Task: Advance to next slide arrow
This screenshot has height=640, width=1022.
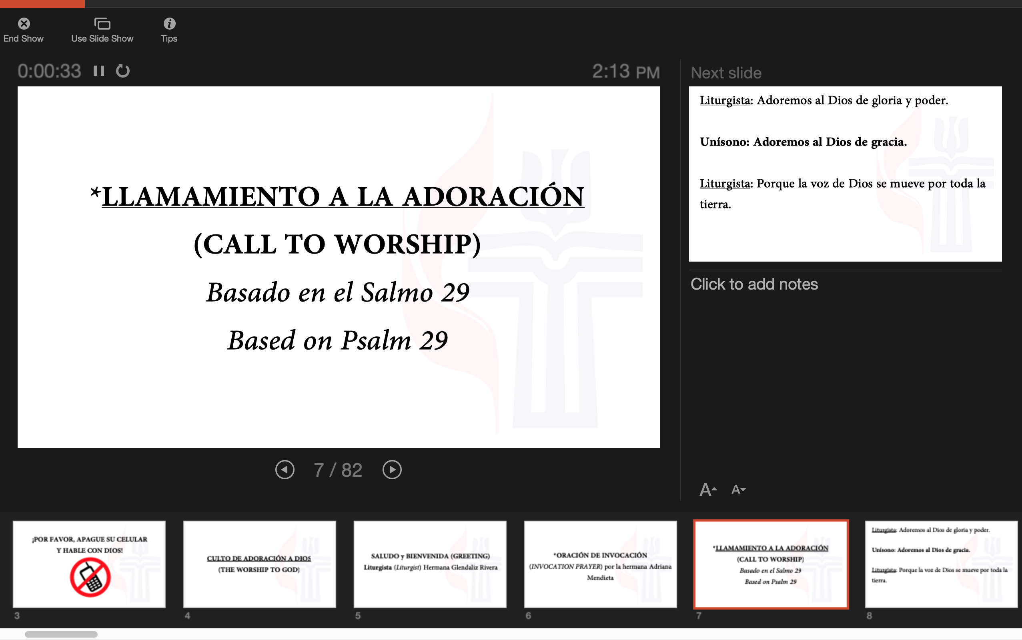Action: [392, 470]
